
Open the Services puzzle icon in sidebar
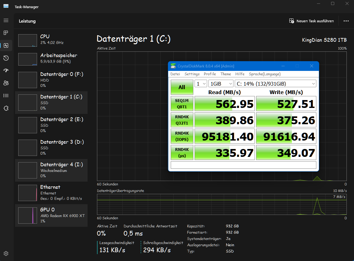(x=6, y=108)
